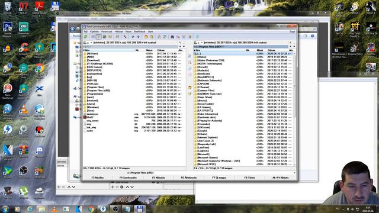Select [Kaspersky Lab] folder in right panel

[x=206, y=144]
